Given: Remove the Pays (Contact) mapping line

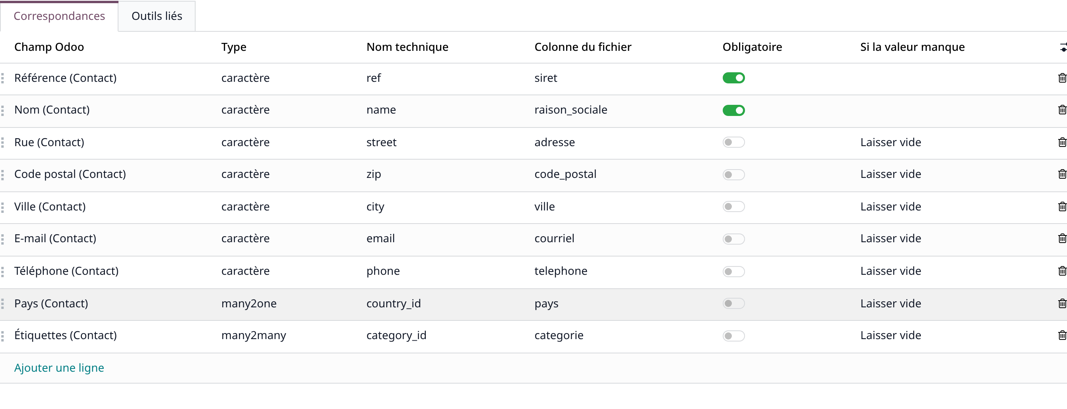Looking at the screenshot, I should coord(1062,303).
